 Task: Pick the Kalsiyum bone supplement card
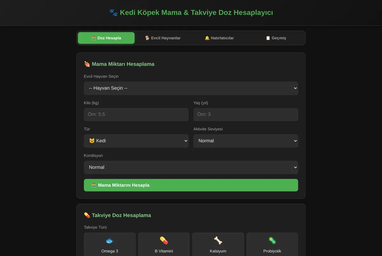coord(218,244)
